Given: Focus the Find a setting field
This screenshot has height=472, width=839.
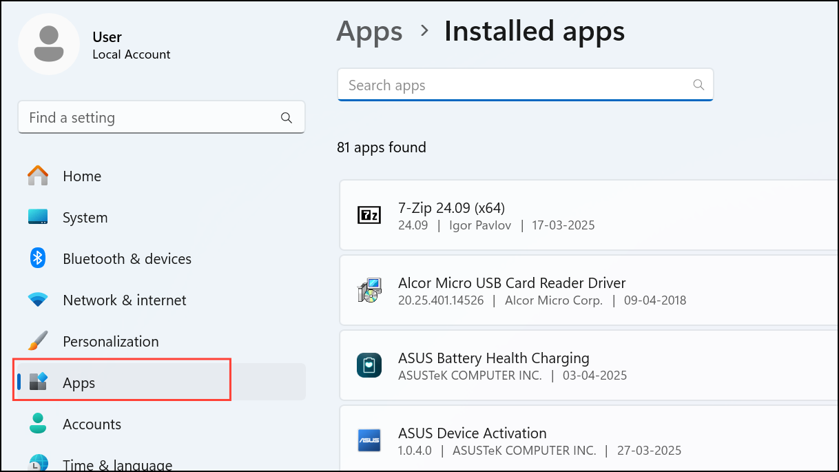Looking at the screenshot, I should (161, 118).
